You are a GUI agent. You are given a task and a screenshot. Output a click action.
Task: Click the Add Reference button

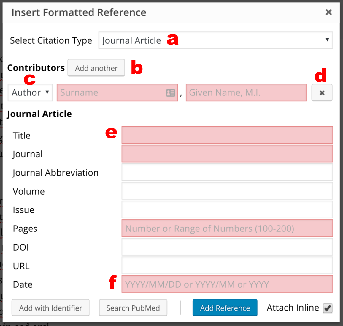[x=225, y=308]
